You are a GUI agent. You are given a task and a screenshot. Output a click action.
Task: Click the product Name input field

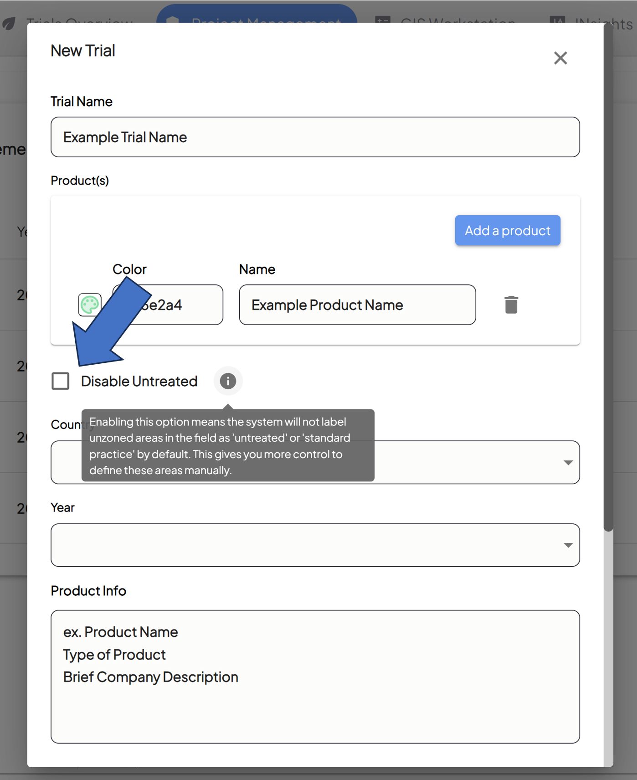point(357,305)
